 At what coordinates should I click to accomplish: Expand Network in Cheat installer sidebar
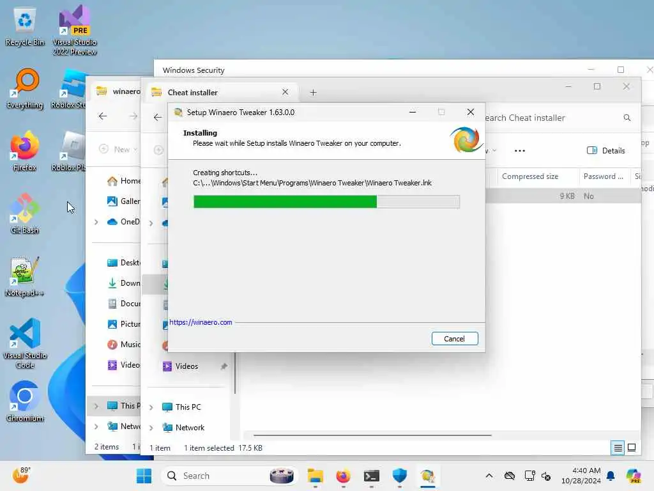(151, 428)
